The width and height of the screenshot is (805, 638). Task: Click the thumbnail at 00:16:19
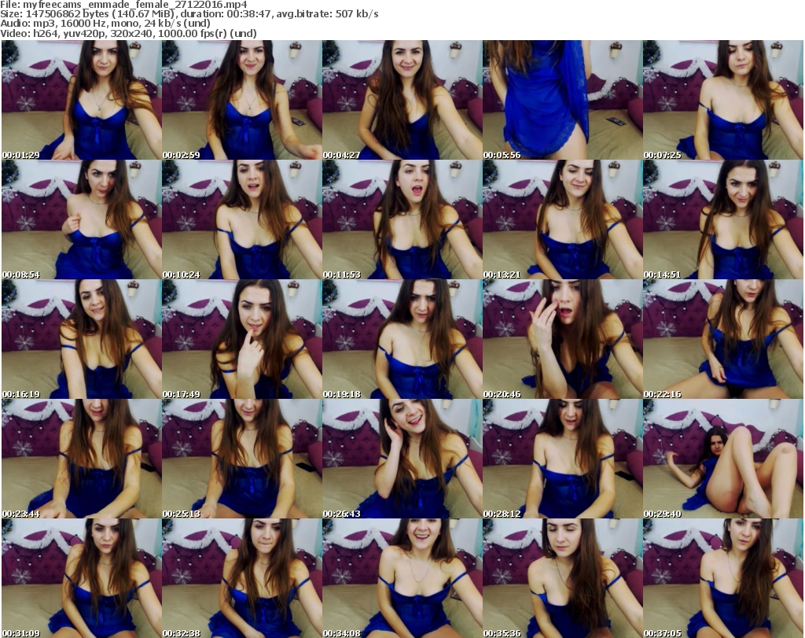pos(81,339)
